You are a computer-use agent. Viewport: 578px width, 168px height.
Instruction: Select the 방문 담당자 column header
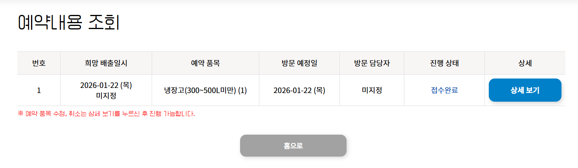[372, 63]
